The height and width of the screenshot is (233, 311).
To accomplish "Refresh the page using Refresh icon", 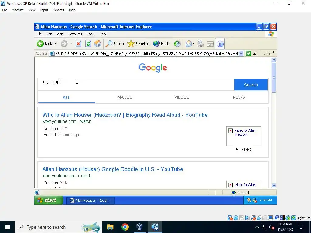I will (88, 44).
